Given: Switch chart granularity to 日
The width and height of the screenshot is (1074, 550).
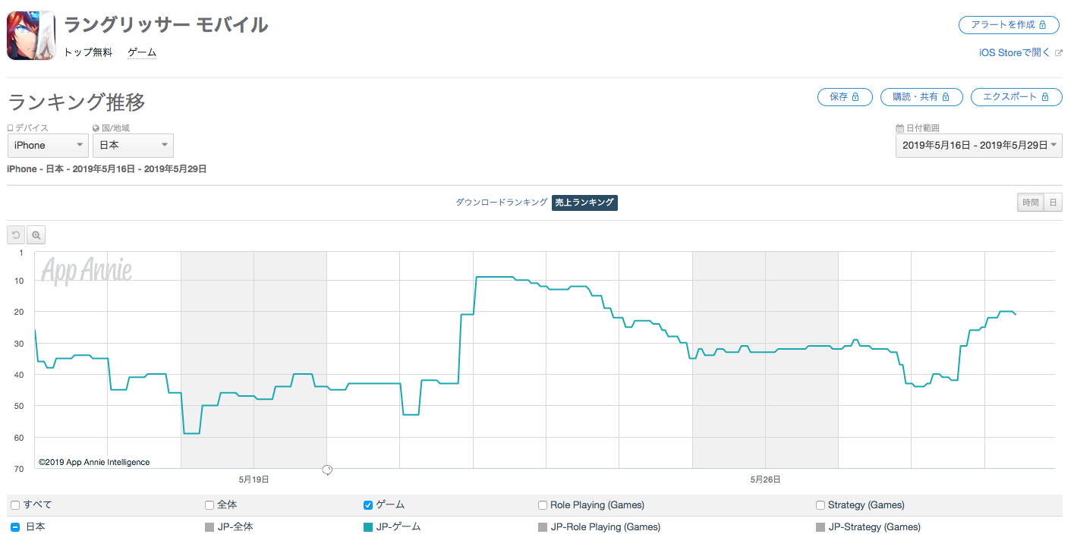Looking at the screenshot, I should (1054, 203).
